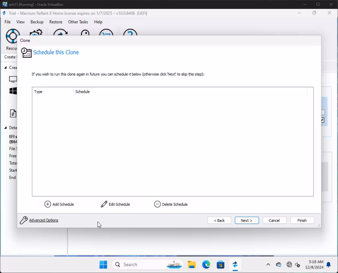Click the Next button
Image resolution: width=338 pixels, height=273 pixels.
[x=247, y=220]
